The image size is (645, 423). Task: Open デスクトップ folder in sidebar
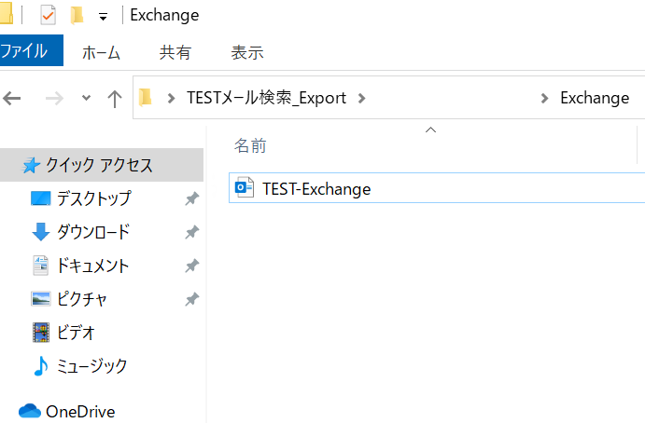[x=93, y=198]
